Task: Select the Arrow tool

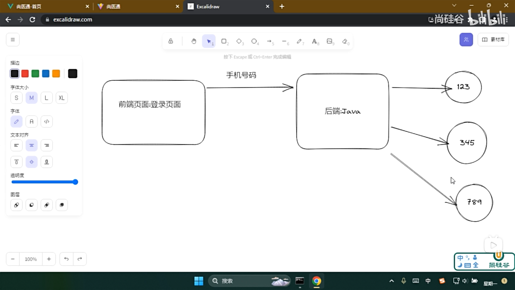Action: point(269,41)
